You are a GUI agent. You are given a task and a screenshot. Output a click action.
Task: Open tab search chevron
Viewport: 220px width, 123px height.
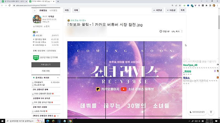202,1
